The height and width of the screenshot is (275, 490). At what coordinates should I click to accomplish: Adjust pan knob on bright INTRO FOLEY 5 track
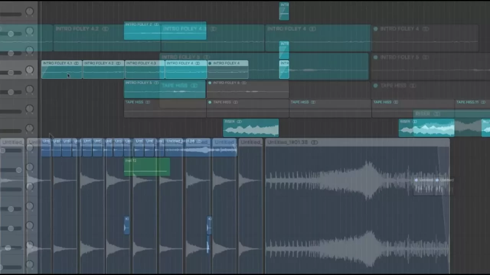(29, 89)
